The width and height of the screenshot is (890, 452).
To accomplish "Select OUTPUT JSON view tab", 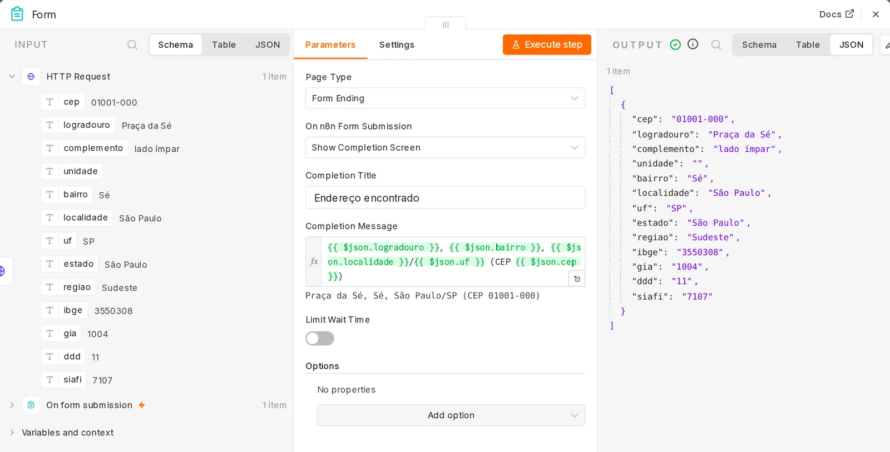I will click(x=852, y=44).
